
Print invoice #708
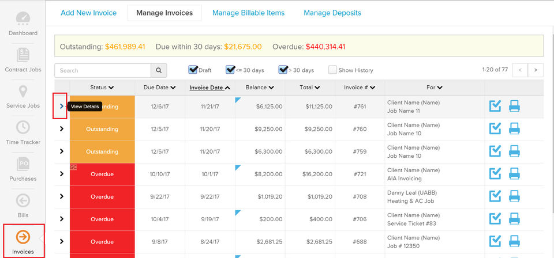(514, 196)
